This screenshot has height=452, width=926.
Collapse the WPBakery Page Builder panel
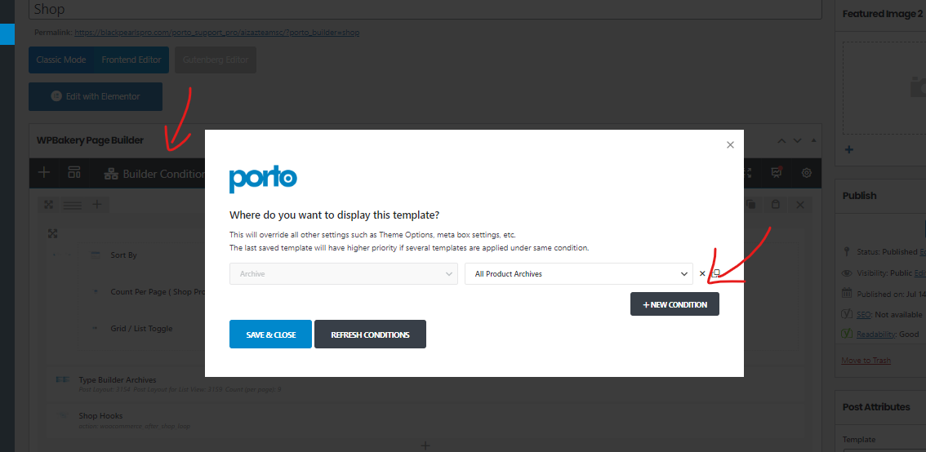(x=814, y=140)
